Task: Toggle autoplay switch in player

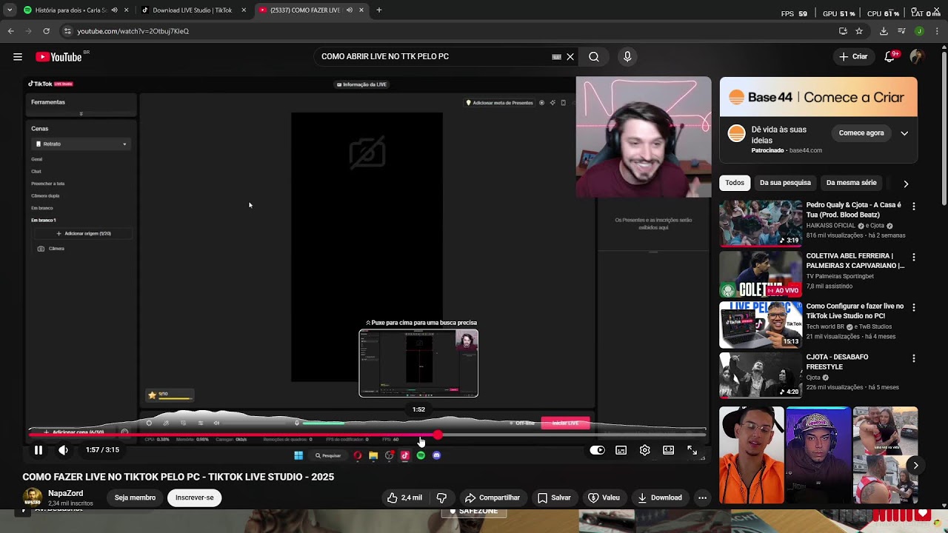Action: tap(597, 450)
